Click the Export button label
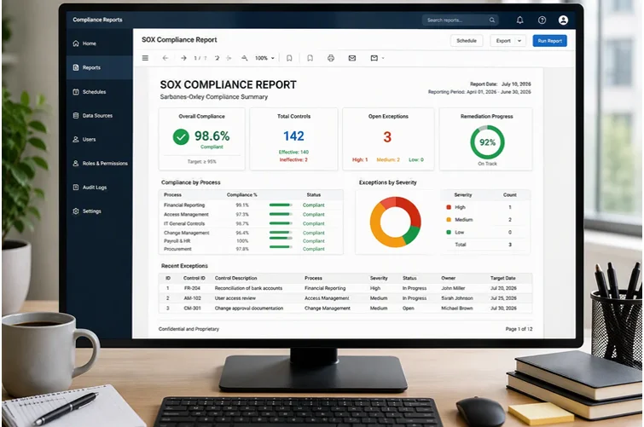The width and height of the screenshot is (644, 427). point(503,41)
